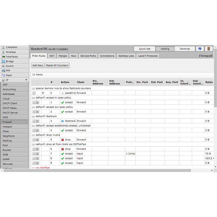Collapse the IP menu arrow

coord(26,80)
